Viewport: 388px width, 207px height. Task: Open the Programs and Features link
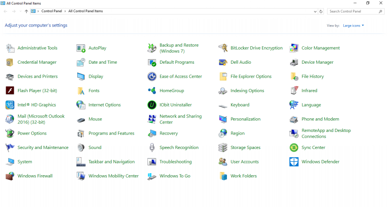pyautogui.click(x=111, y=133)
